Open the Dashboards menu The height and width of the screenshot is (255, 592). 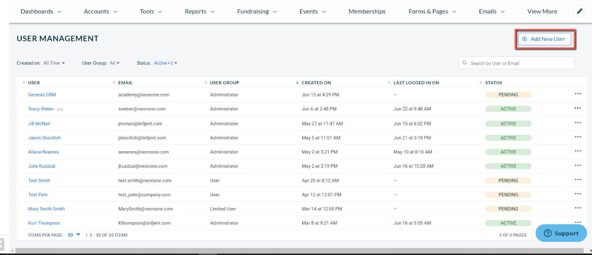(41, 12)
